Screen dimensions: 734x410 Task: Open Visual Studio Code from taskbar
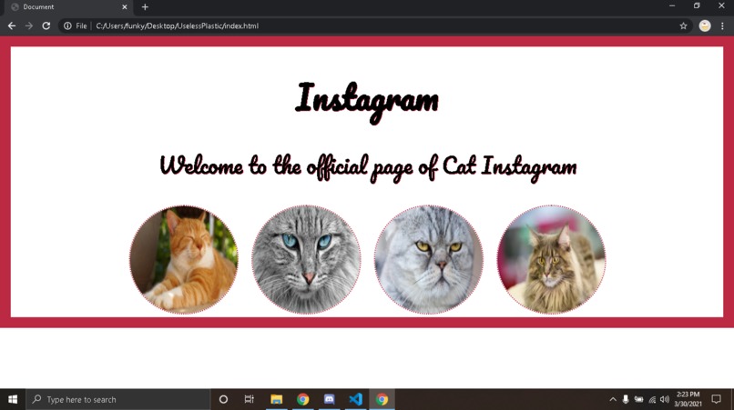356,399
